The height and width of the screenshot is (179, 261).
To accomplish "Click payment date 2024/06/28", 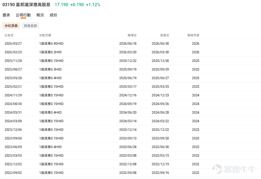I will (x=160, y=113).
